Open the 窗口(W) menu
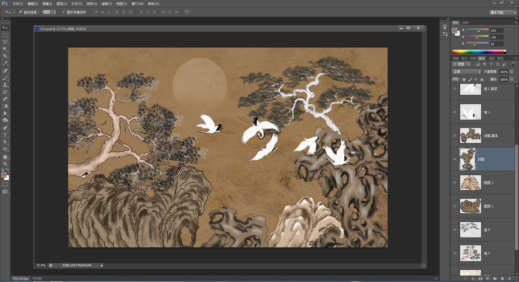The image size is (519, 282). click(x=137, y=3)
